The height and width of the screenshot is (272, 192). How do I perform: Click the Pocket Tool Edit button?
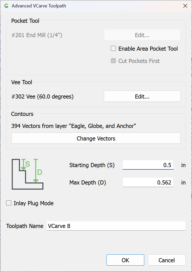(142, 35)
